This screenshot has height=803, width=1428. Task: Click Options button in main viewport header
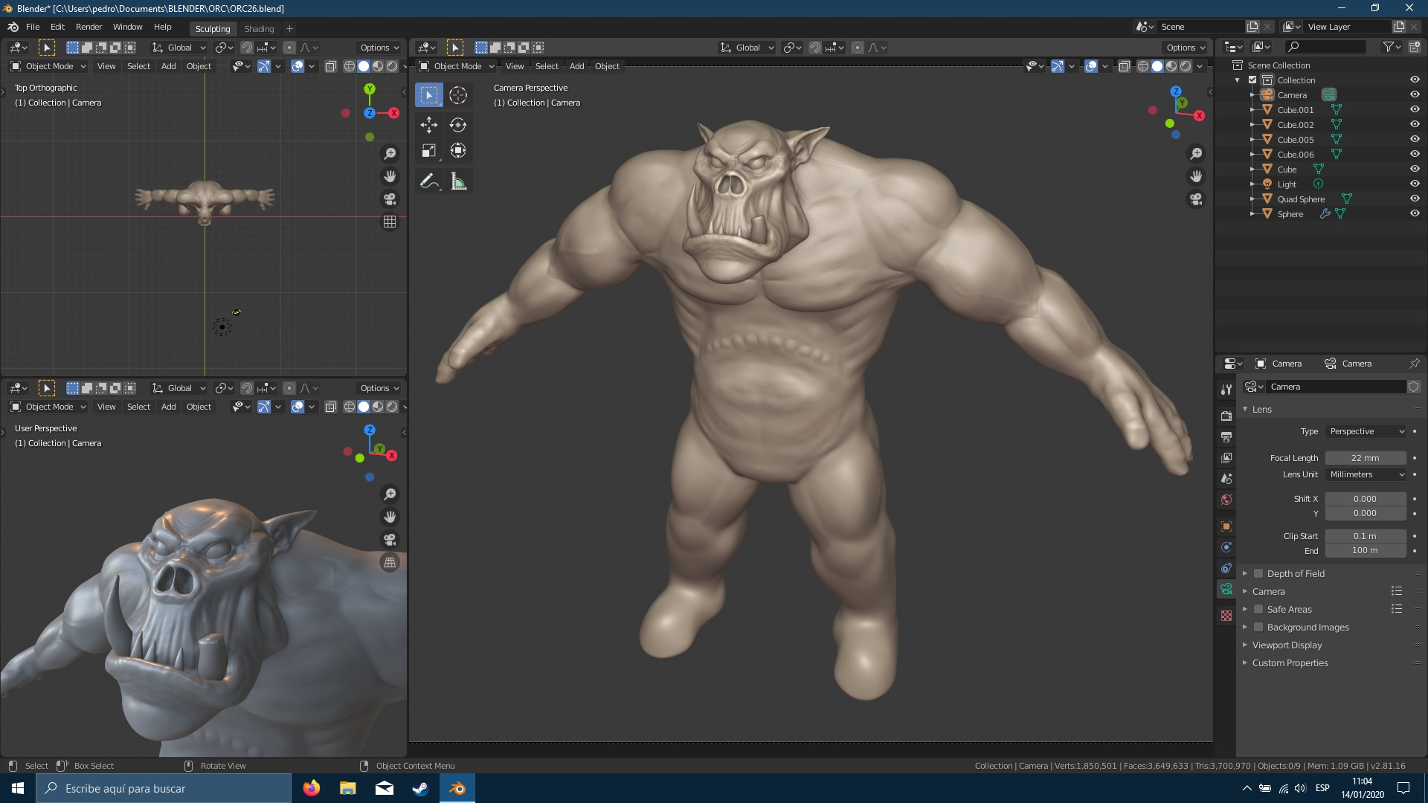tap(1186, 48)
